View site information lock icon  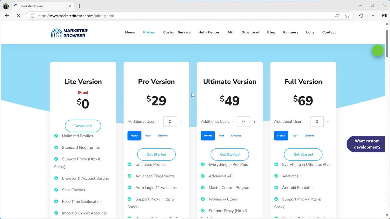[x=32, y=16]
